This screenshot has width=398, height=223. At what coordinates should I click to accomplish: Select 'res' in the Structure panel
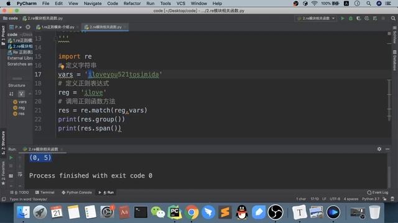[21, 114]
